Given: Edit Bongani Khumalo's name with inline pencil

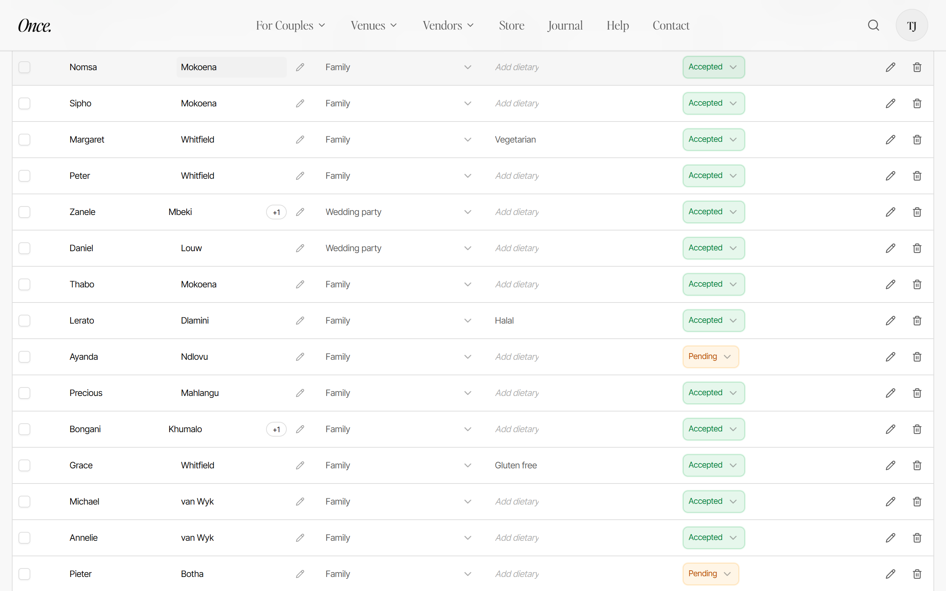Looking at the screenshot, I should [x=300, y=429].
